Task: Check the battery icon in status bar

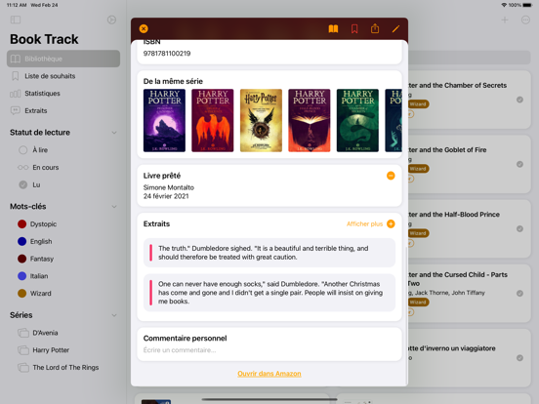Action: [527, 5]
